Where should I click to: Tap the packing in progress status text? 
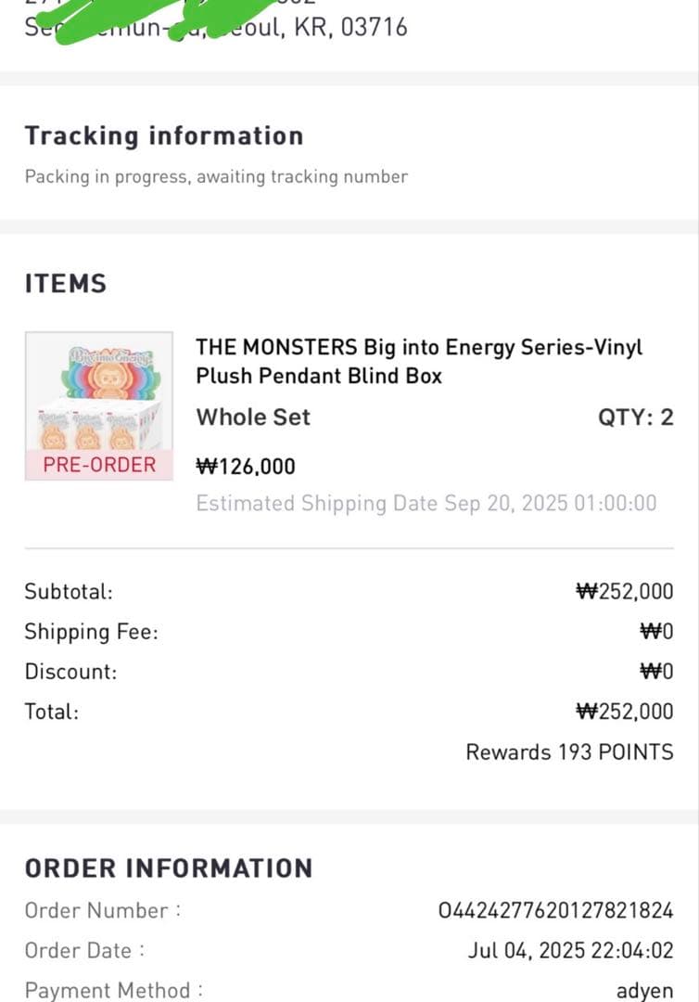point(216,176)
